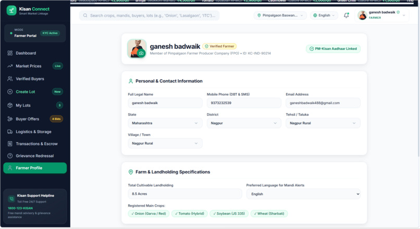Open the Village / Town dropdown
This screenshot has height=229, width=420.
pyautogui.click(x=165, y=144)
